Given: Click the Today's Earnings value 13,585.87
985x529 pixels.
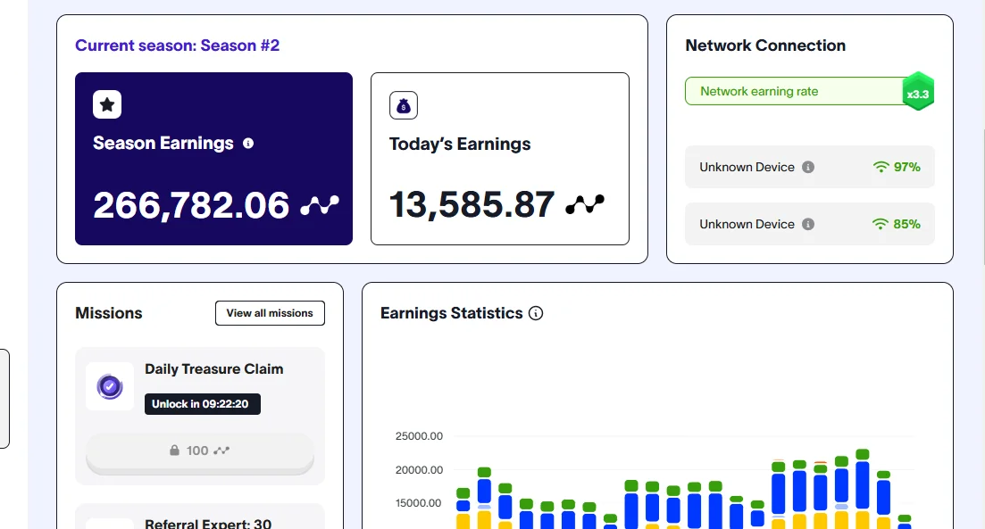Looking at the screenshot, I should tap(472, 204).
